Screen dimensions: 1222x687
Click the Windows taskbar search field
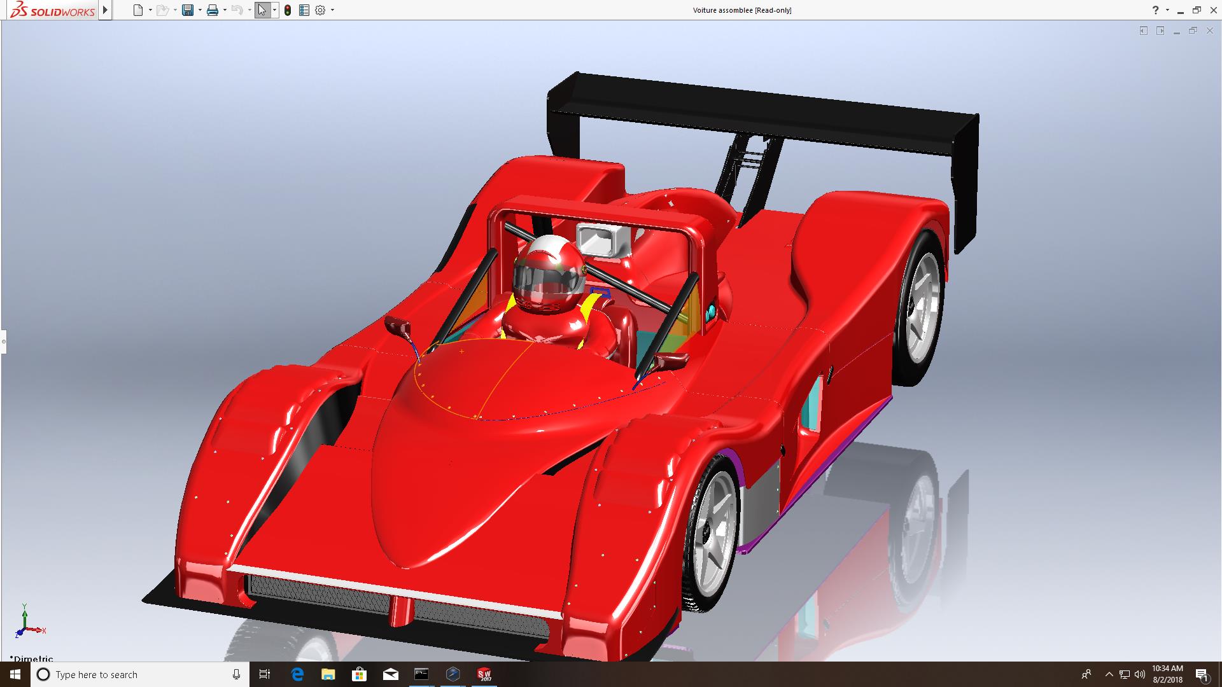point(137,674)
